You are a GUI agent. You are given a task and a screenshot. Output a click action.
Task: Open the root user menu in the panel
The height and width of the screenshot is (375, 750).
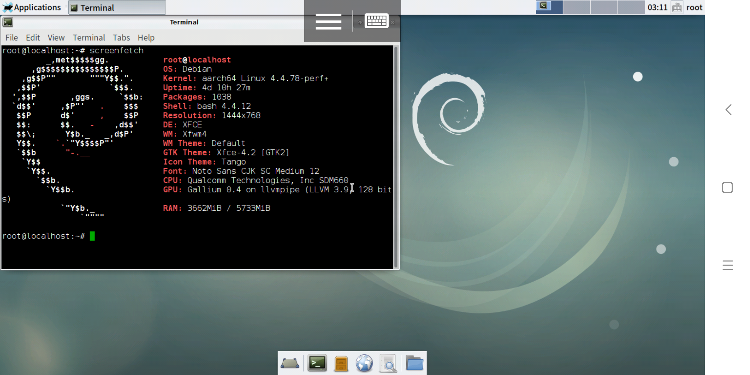click(694, 7)
